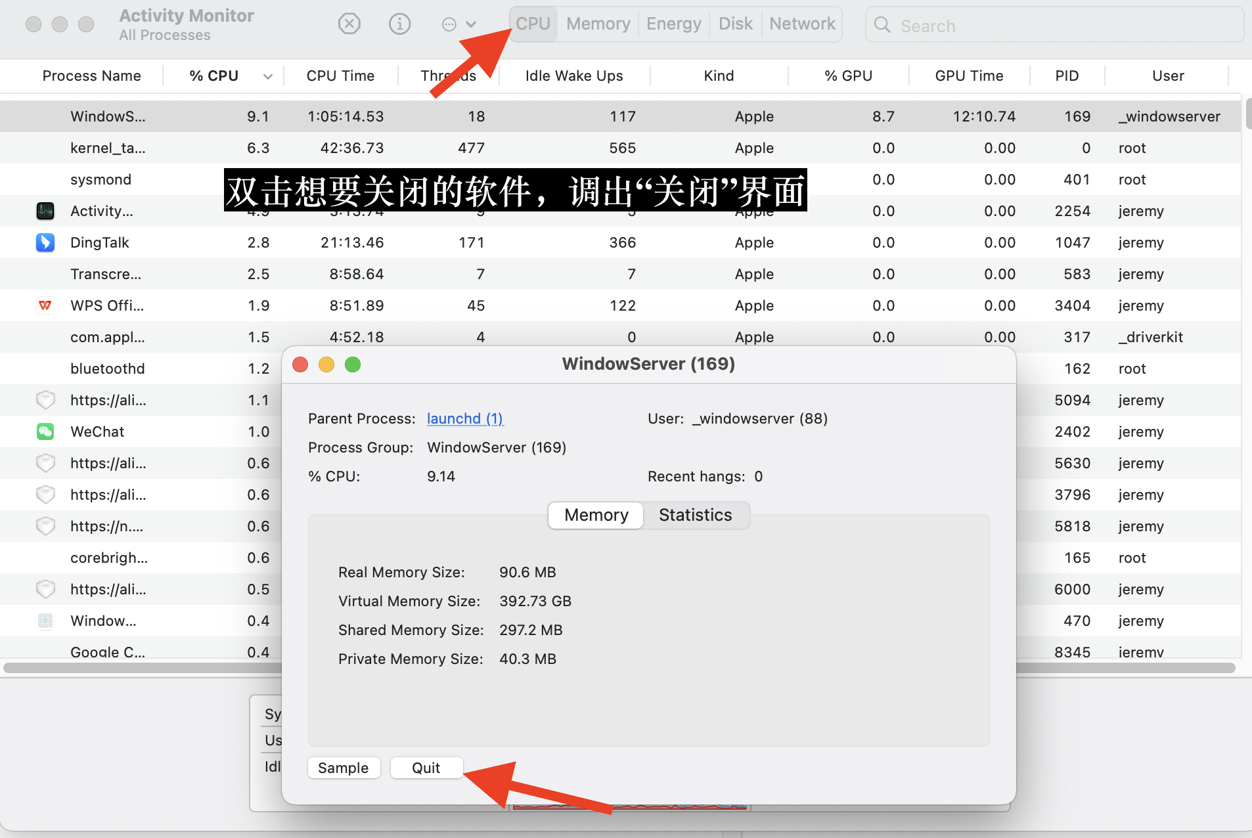
Task: Click the Stop process (X) toolbar icon
Action: coord(349,24)
